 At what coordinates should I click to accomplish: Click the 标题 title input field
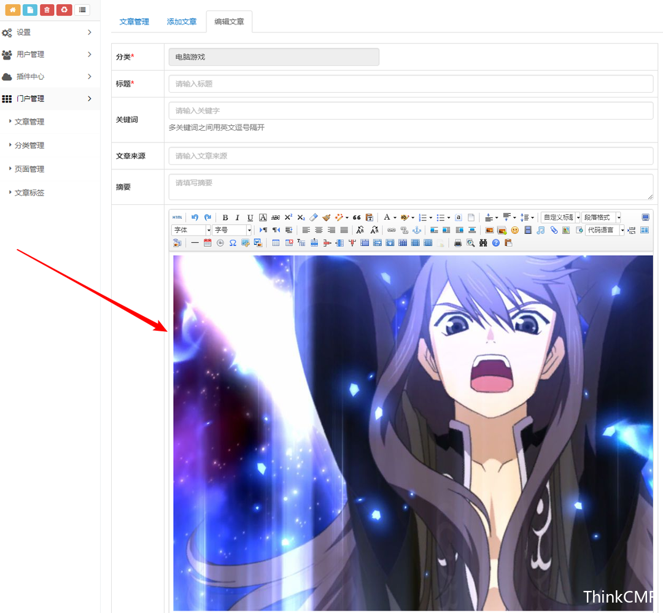tap(411, 83)
